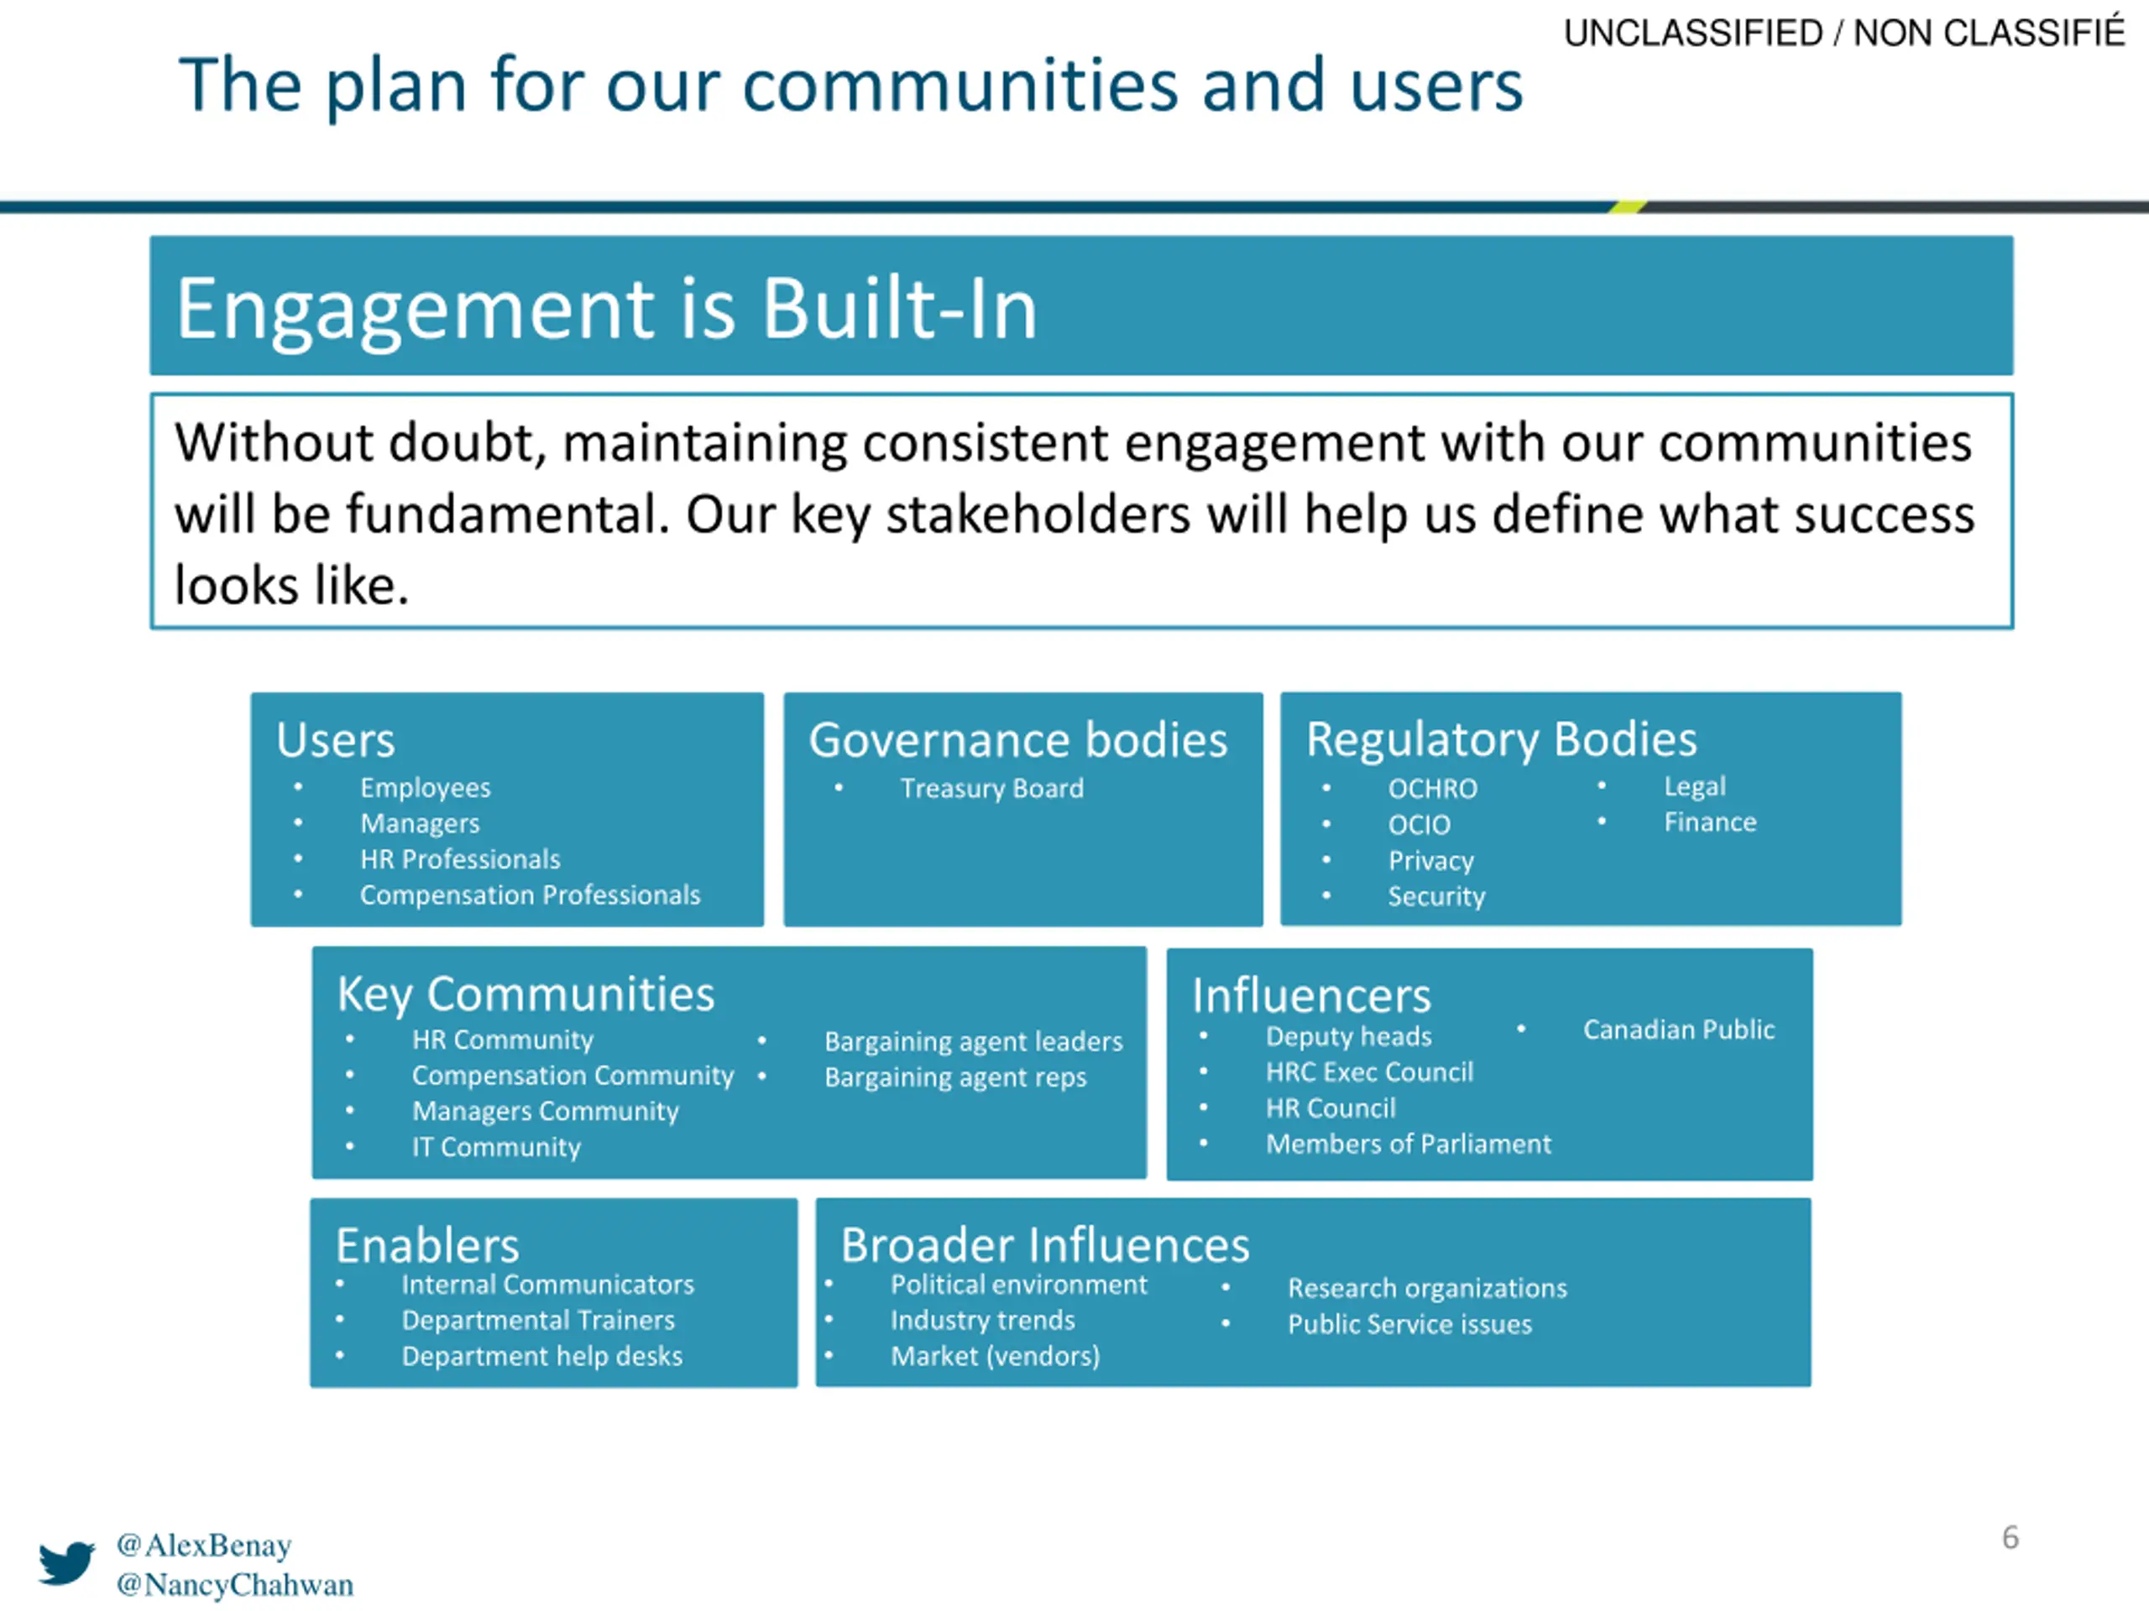Click the Bargaining agent reps bullet
The image size is (2149, 1611).
(956, 1078)
